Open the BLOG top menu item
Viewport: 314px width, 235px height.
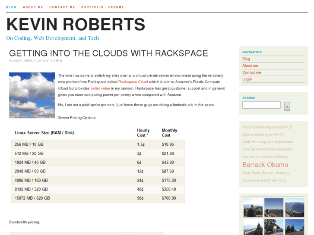[11, 7]
